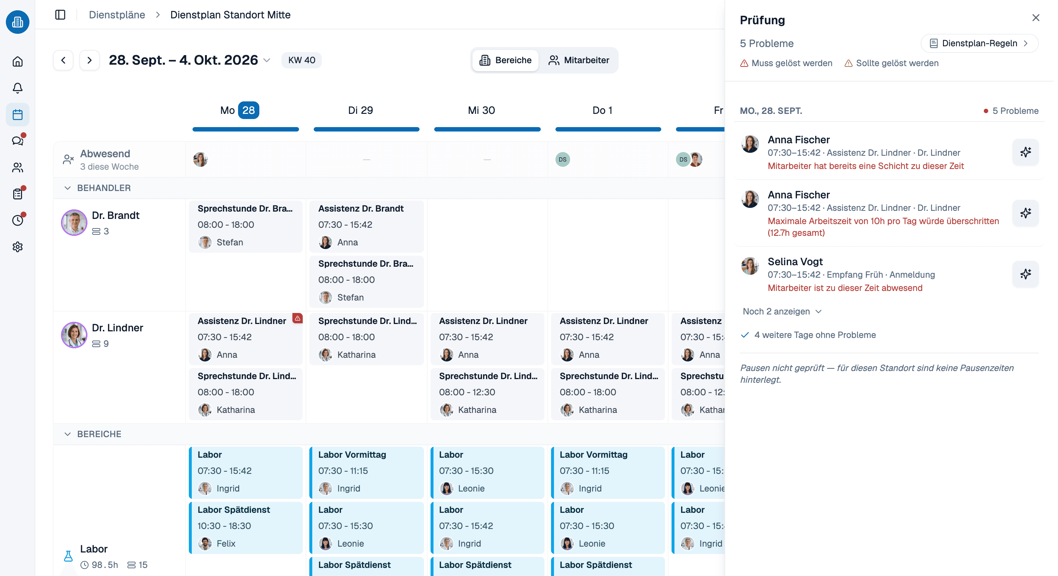Click Dienstpläne breadcrumb link

point(117,15)
